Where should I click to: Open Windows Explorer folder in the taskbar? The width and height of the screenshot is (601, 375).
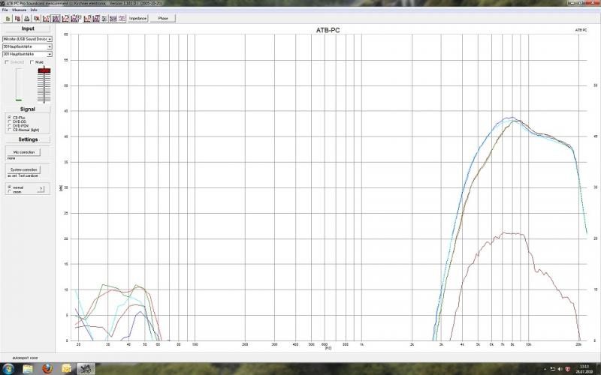(28, 369)
